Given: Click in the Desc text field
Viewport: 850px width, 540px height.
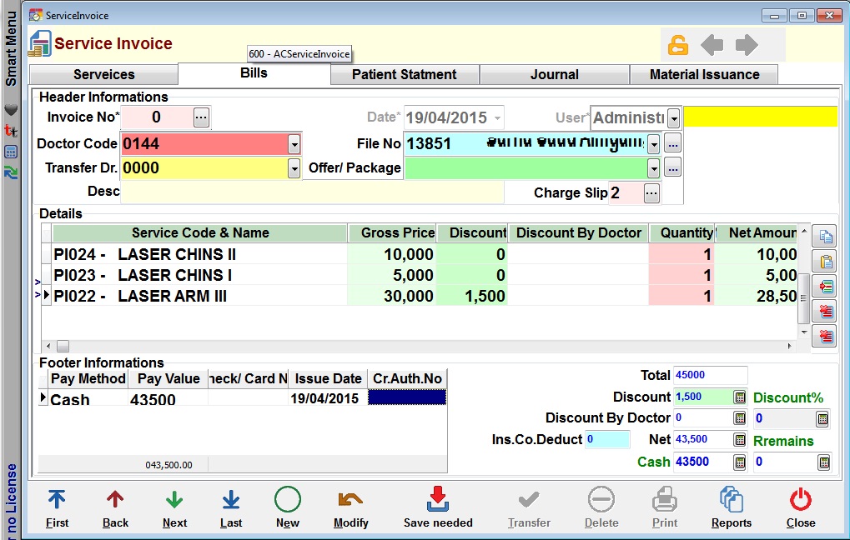Looking at the screenshot, I should 313,192.
